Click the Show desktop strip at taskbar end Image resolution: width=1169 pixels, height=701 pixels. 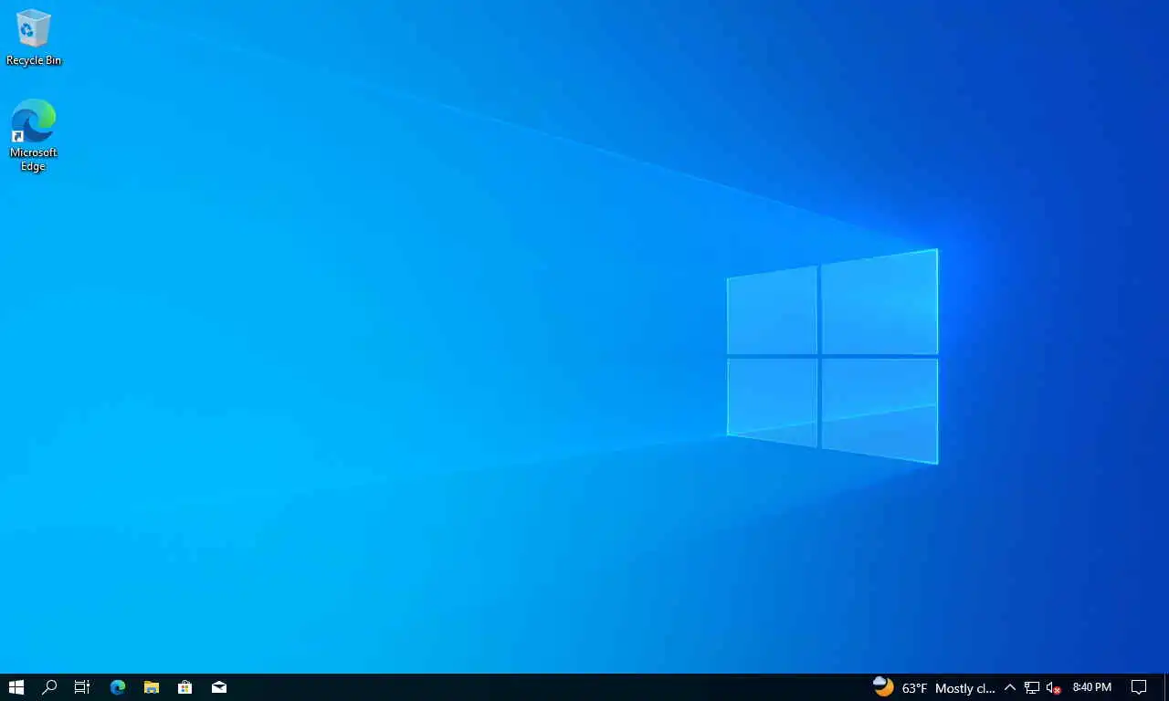(1166, 687)
